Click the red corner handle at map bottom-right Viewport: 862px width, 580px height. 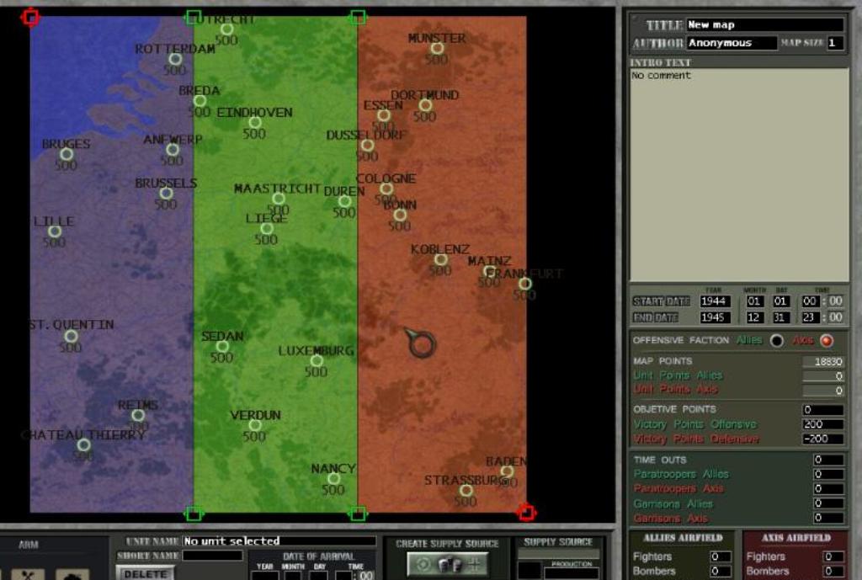(x=526, y=512)
